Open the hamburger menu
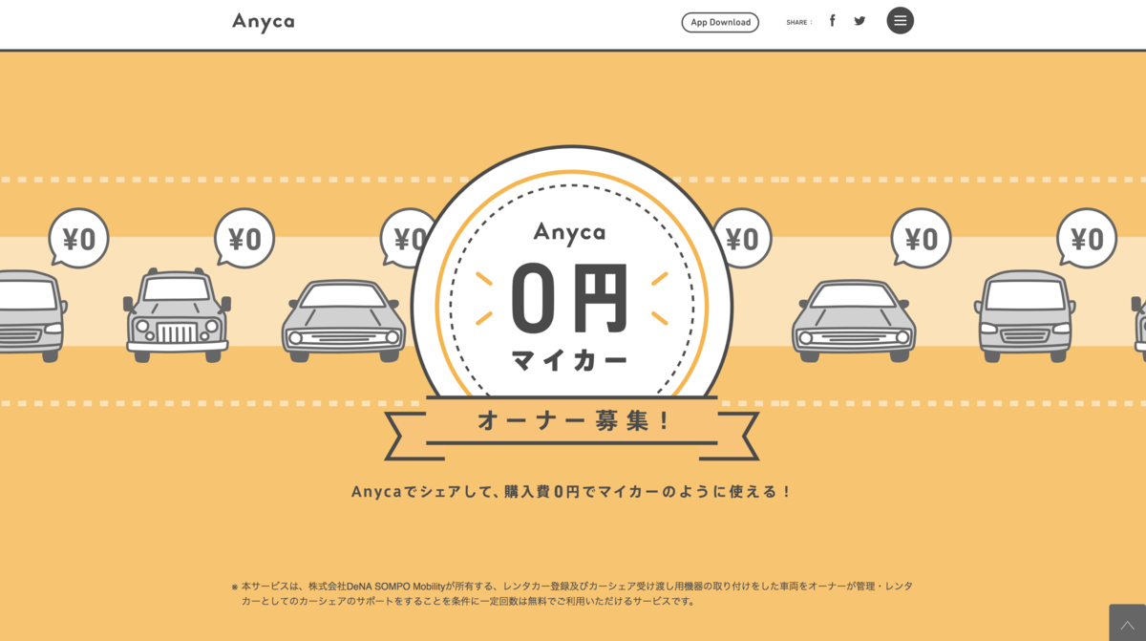The height and width of the screenshot is (641, 1146). pyautogui.click(x=900, y=21)
